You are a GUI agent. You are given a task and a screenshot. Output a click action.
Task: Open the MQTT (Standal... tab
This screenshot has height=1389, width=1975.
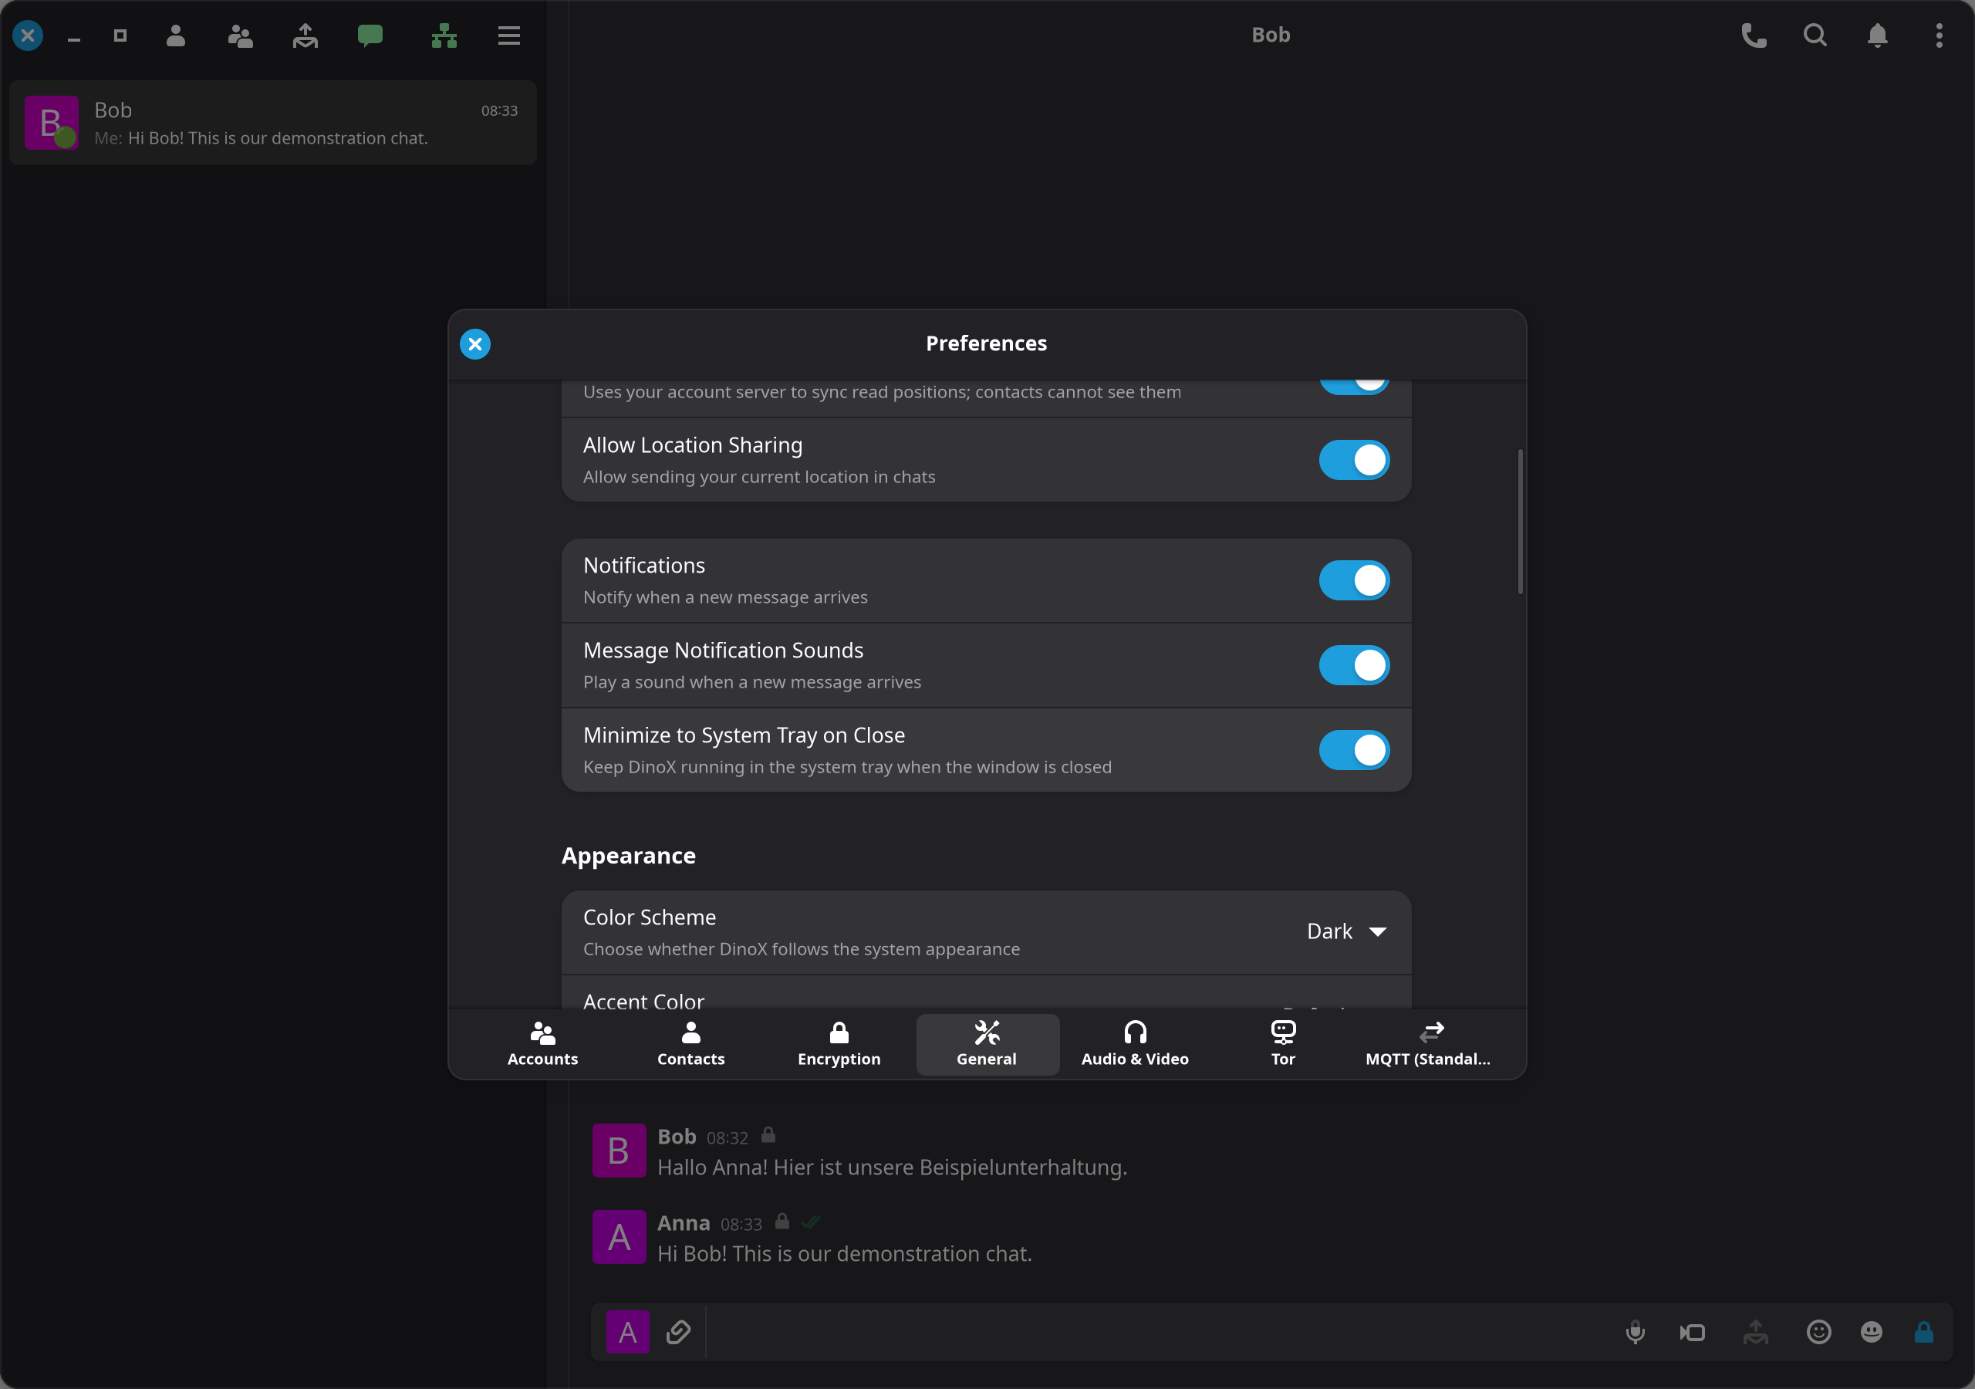(1428, 1045)
